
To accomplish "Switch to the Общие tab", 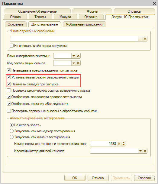I will click(x=15, y=17).
